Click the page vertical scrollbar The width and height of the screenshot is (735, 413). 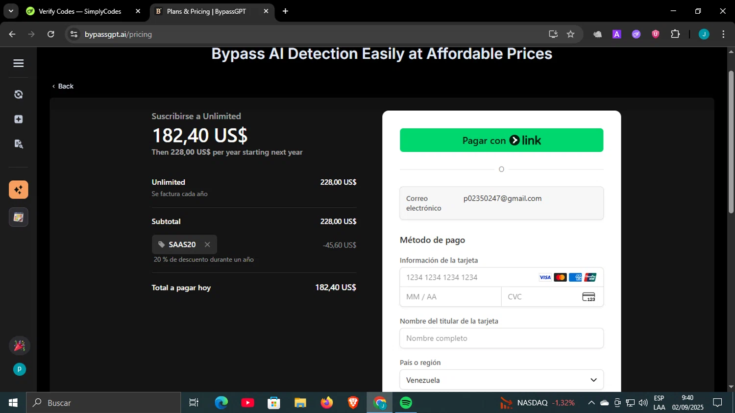(731, 142)
